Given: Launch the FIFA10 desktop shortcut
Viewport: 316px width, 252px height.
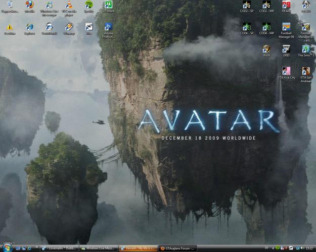Looking at the screenshot, I should [306, 7].
